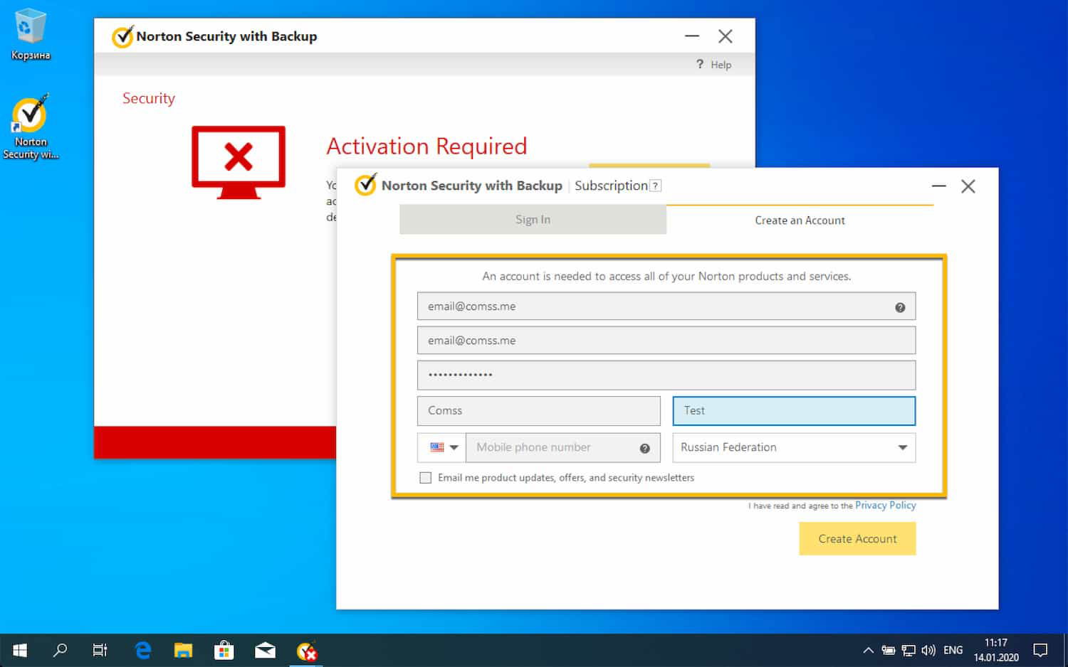Open taskbar search

click(x=61, y=650)
